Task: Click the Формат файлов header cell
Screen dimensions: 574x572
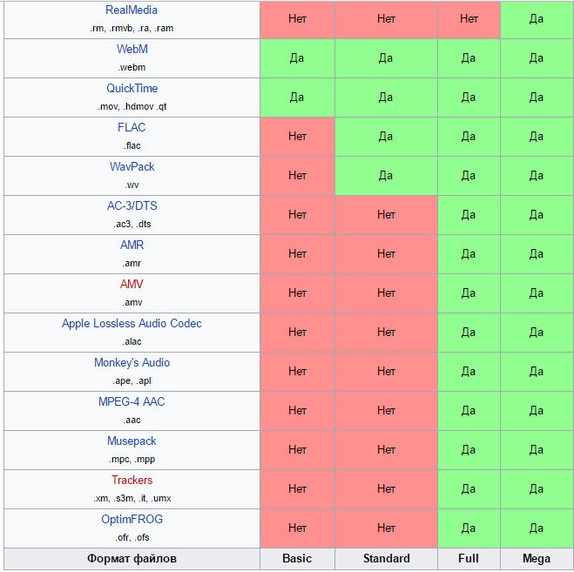Action: [132, 559]
